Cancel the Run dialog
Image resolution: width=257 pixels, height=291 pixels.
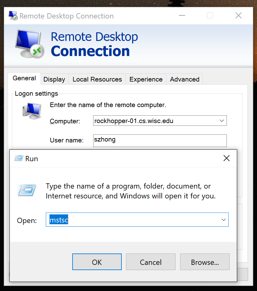151,262
